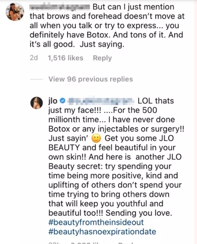This screenshot has height=244, width=197.
Task: Tap the smiley emoji in jlo's reply
Action: point(96,138)
